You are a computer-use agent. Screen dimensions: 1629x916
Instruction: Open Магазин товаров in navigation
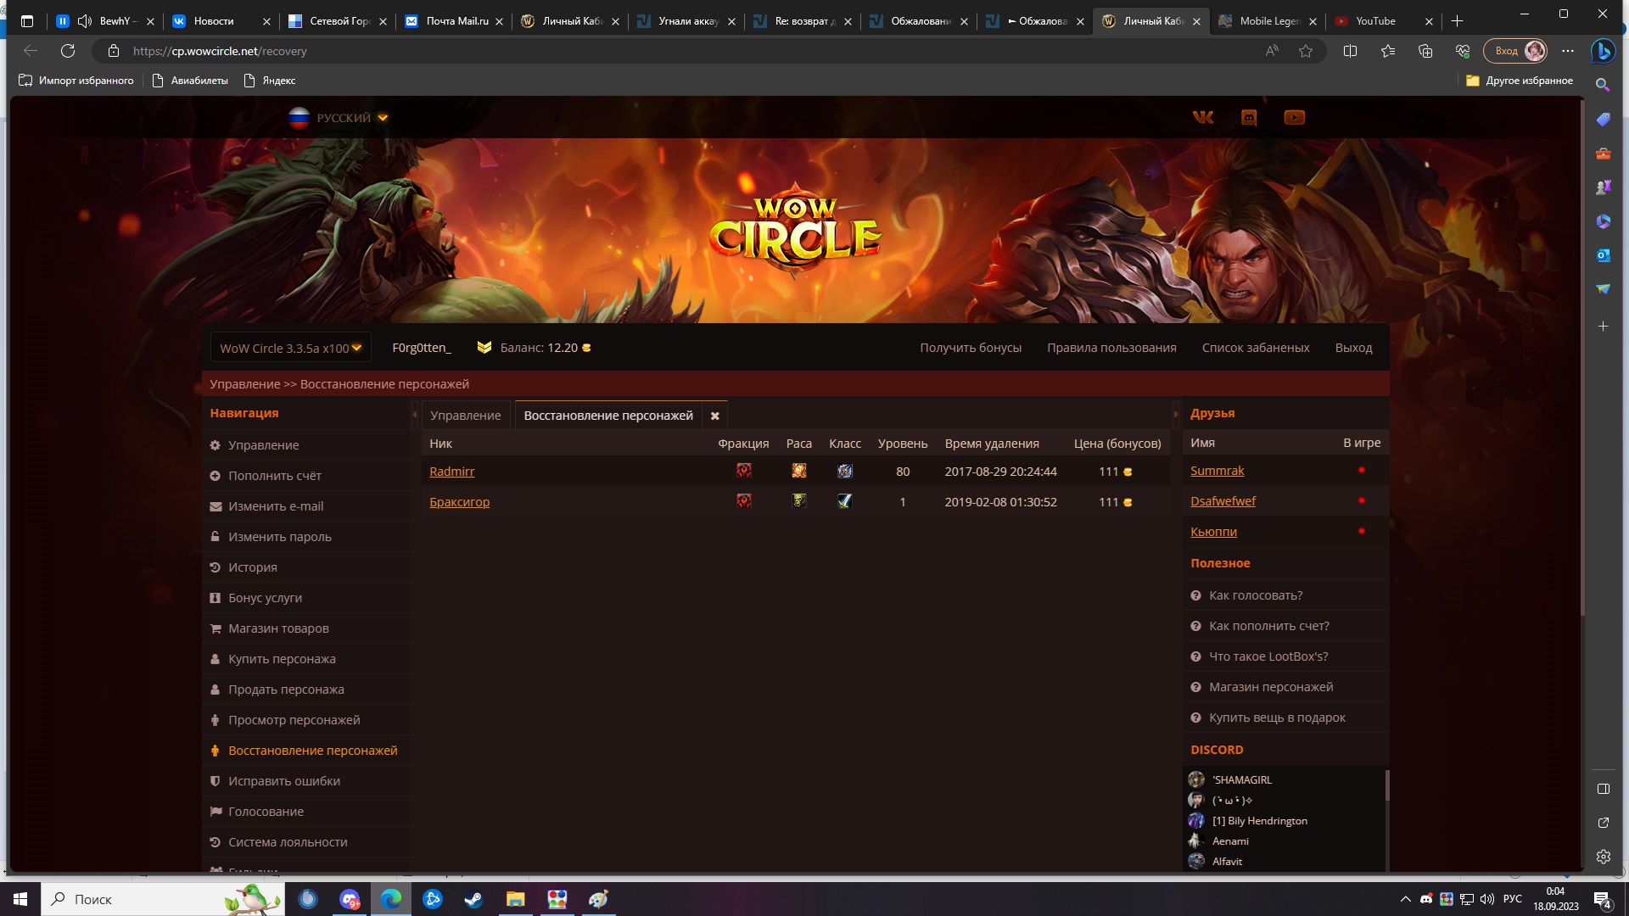tap(277, 628)
